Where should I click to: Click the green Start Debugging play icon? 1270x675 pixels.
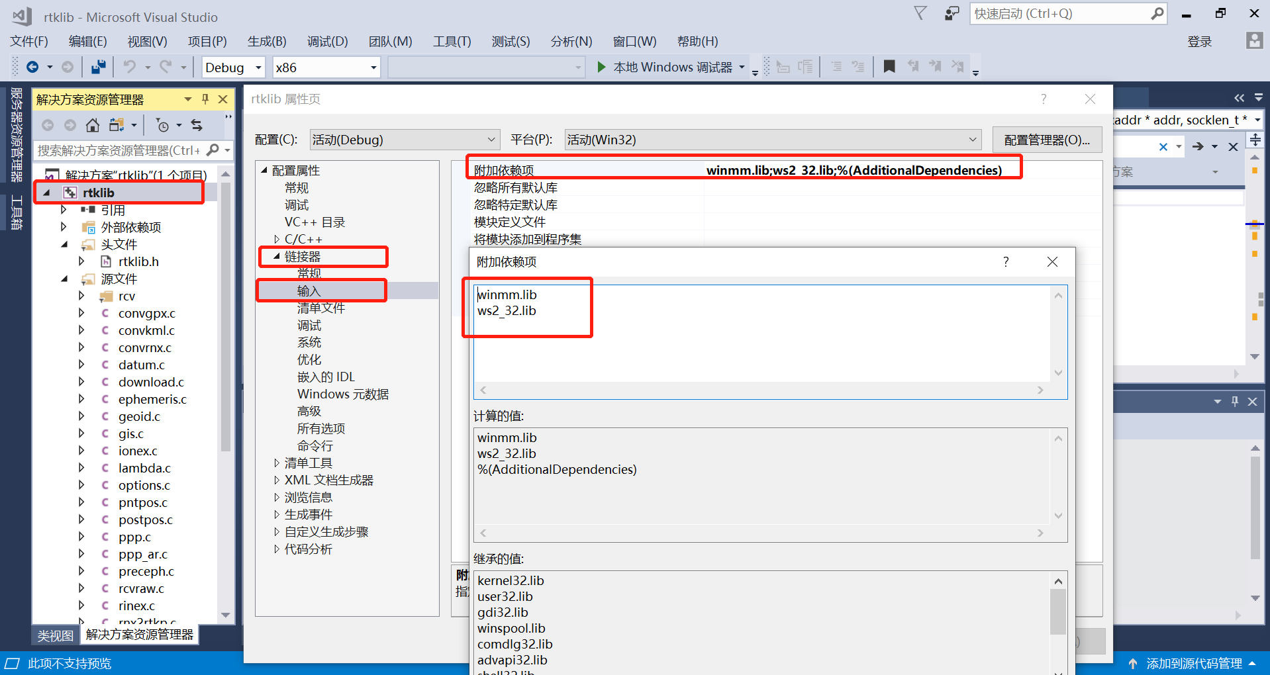601,67
